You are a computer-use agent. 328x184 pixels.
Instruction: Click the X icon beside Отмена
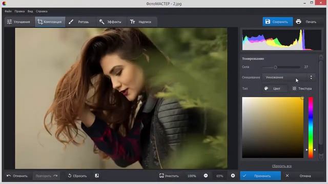(x=287, y=176)
